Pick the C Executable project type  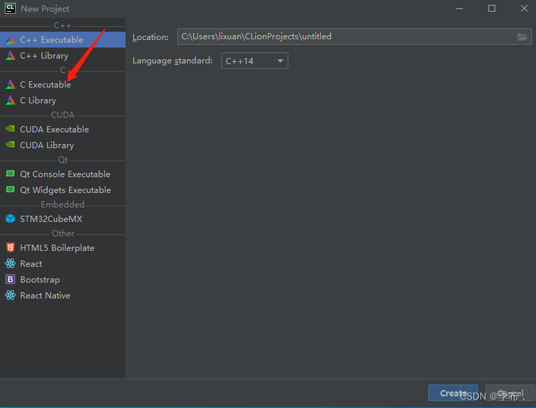click(x=63, y=84)
